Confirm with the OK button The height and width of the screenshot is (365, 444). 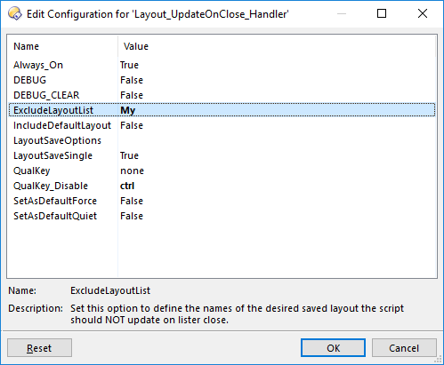point(333,348)
